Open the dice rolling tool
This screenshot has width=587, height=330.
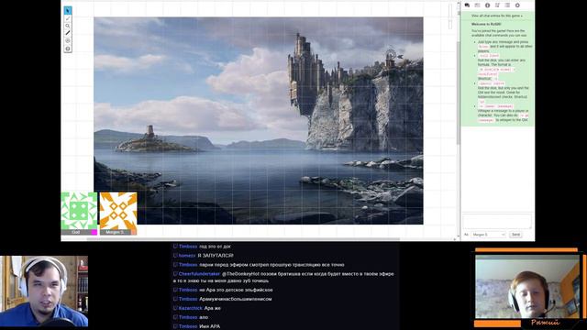coord(68,40)
